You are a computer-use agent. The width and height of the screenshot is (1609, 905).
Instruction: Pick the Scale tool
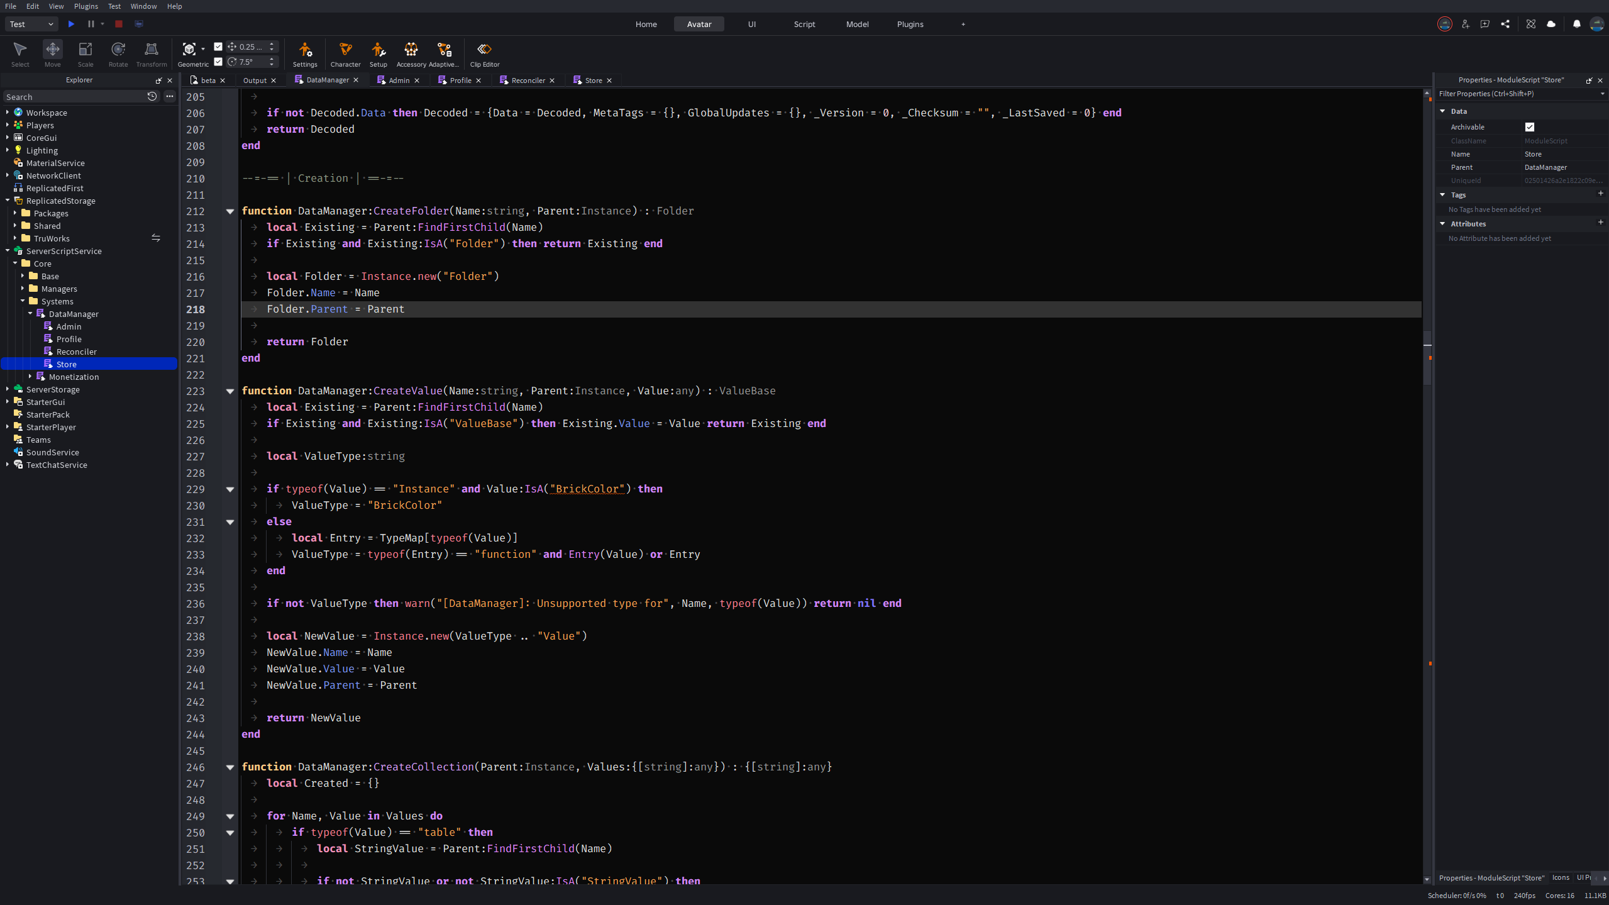[x=86, y=53]
